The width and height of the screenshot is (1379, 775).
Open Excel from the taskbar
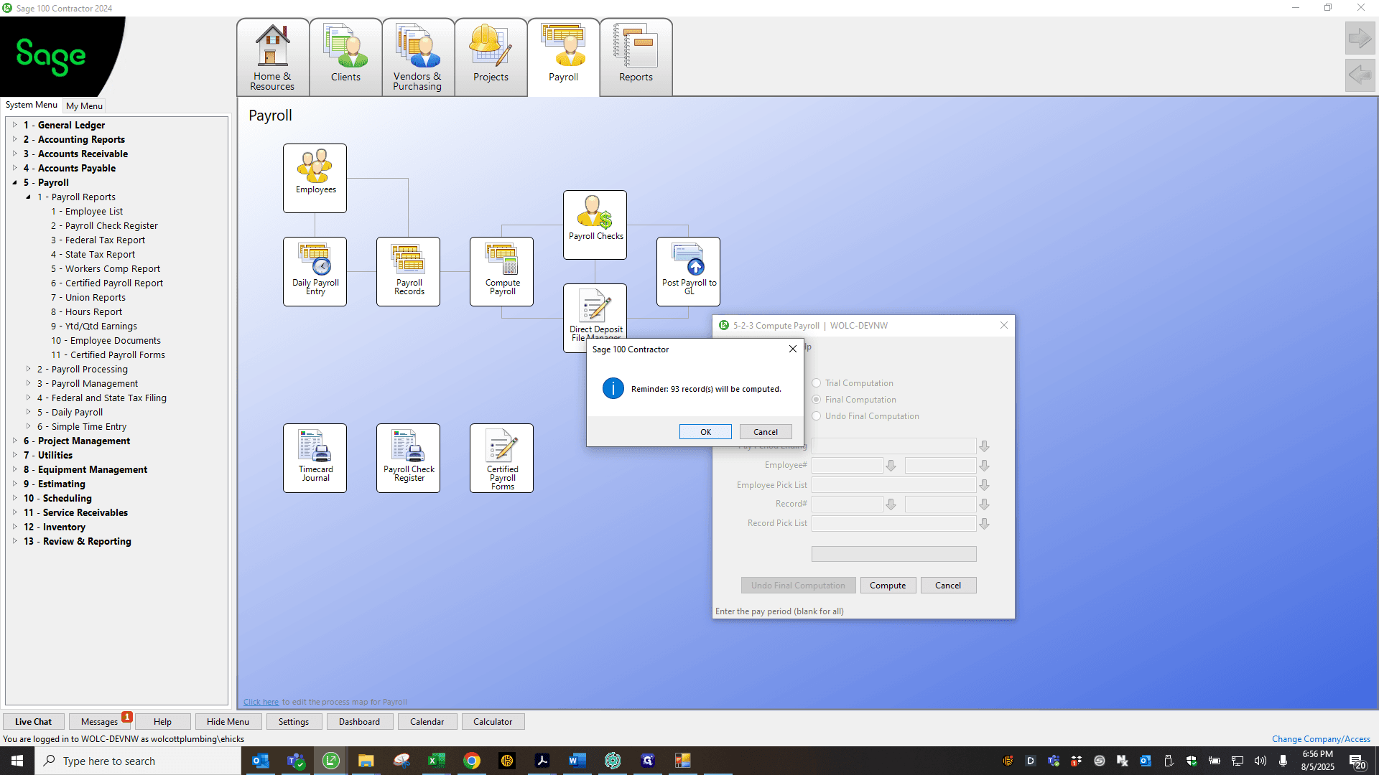(436, 761)
